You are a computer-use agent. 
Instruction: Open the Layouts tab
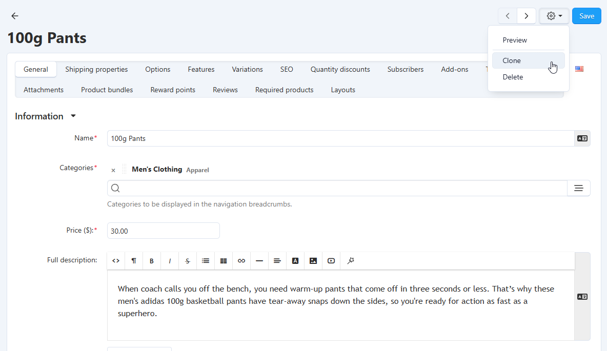[343, 90]
